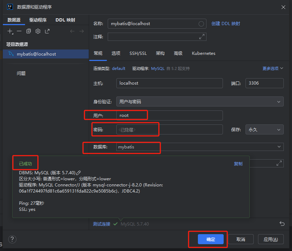
Task: Click the revert changes undo icon
Action: [282, 223]
